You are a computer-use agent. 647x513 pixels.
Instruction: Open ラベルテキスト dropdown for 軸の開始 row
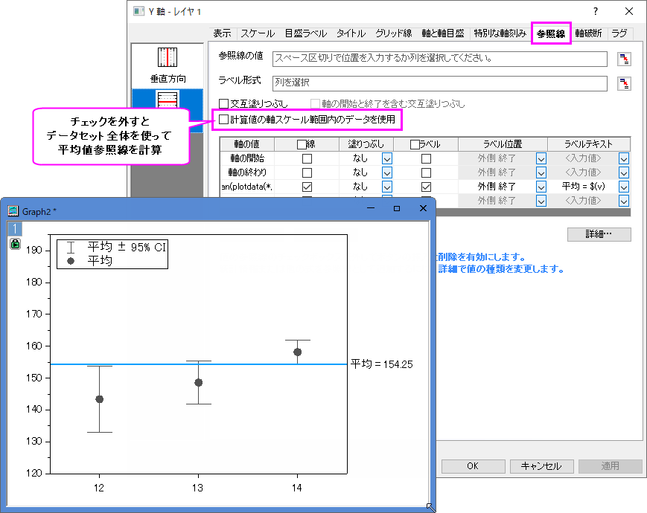click(624, 158)
